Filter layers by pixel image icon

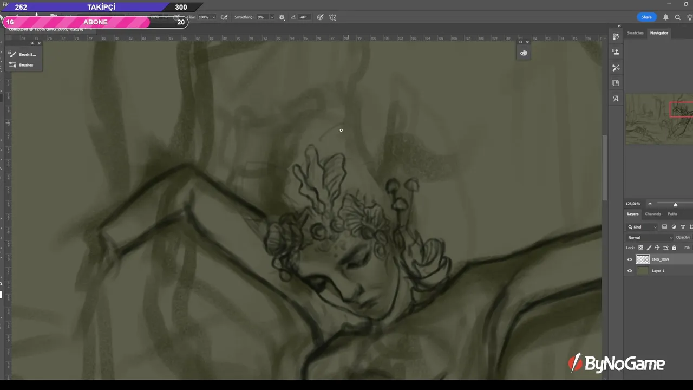665,227
